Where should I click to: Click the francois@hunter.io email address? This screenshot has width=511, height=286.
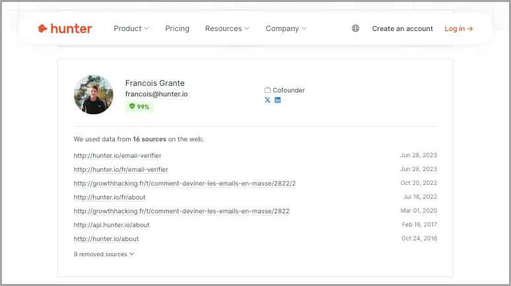[x=156, y=94]
